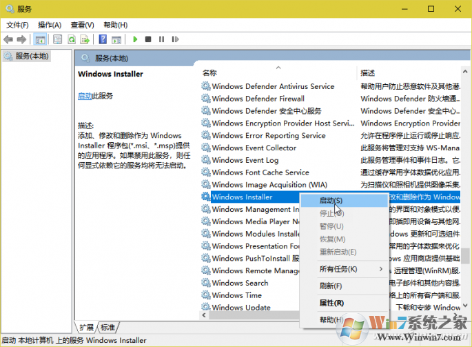The image size is (472, 347).
Task: Click the 启动 link to start the service
Action: pyautogui.click(x=85, y=96)
